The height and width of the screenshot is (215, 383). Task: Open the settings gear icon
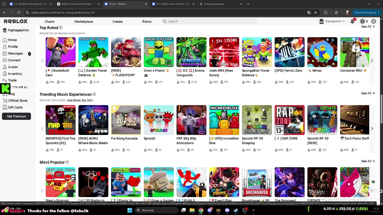[x=373, y=21]
